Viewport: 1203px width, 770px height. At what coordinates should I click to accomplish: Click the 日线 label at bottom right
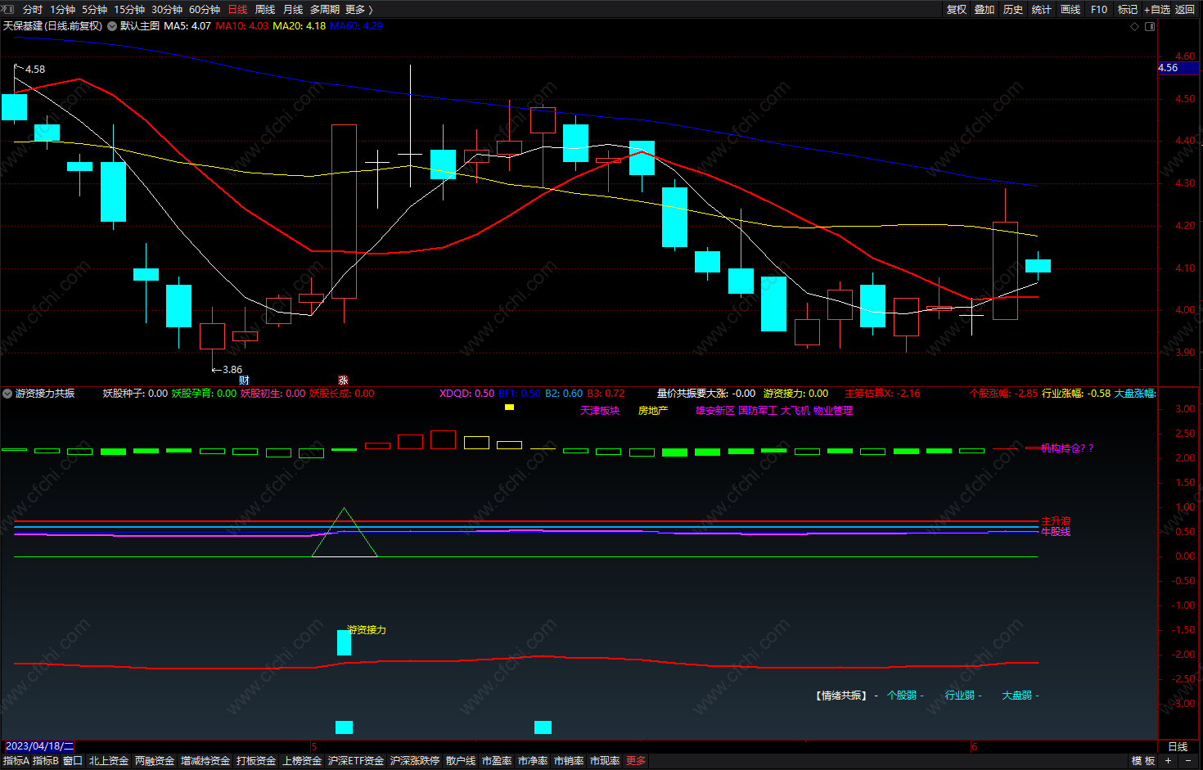[x=1178, y=747]
